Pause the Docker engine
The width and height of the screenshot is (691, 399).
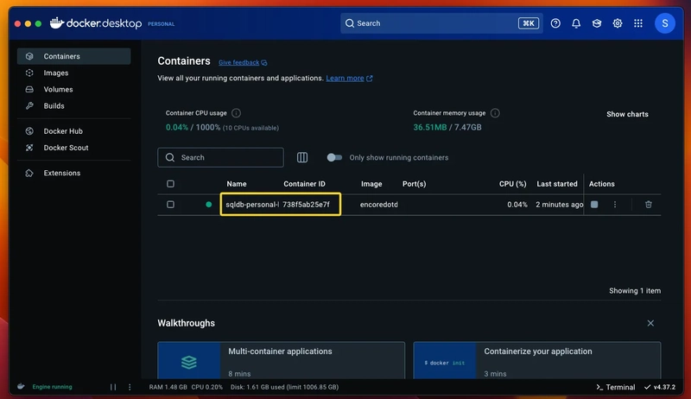click(113, 387)
